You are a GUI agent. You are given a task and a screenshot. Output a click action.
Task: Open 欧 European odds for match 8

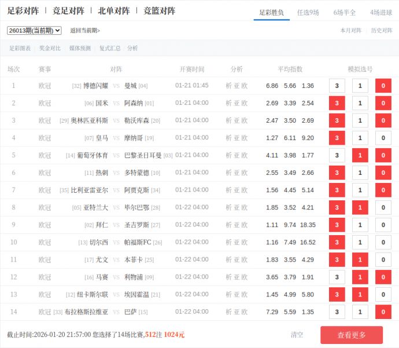point(244,207)
